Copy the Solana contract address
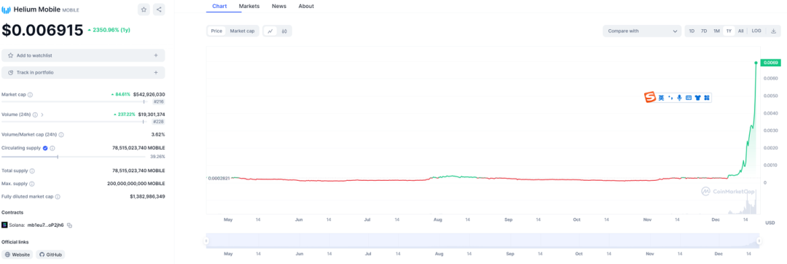Screen dimensions: 787x264 tap(70, 225)
